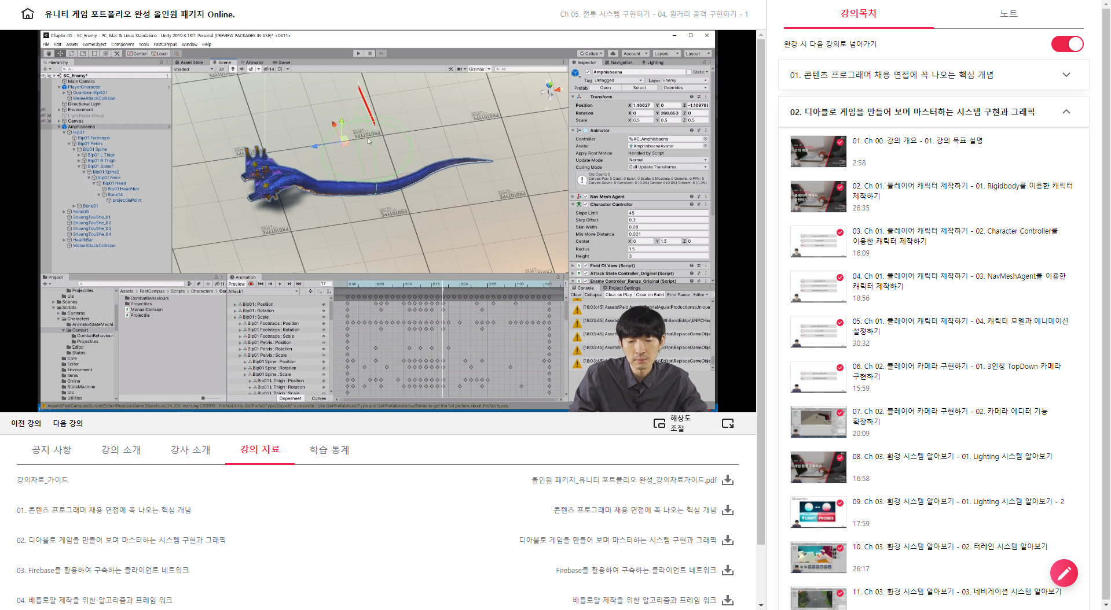Collapse section 02 디아블로 게임 chevron
This screenshot has width=1111, height=610.
pyautogui.click(x=1066, y=112)
